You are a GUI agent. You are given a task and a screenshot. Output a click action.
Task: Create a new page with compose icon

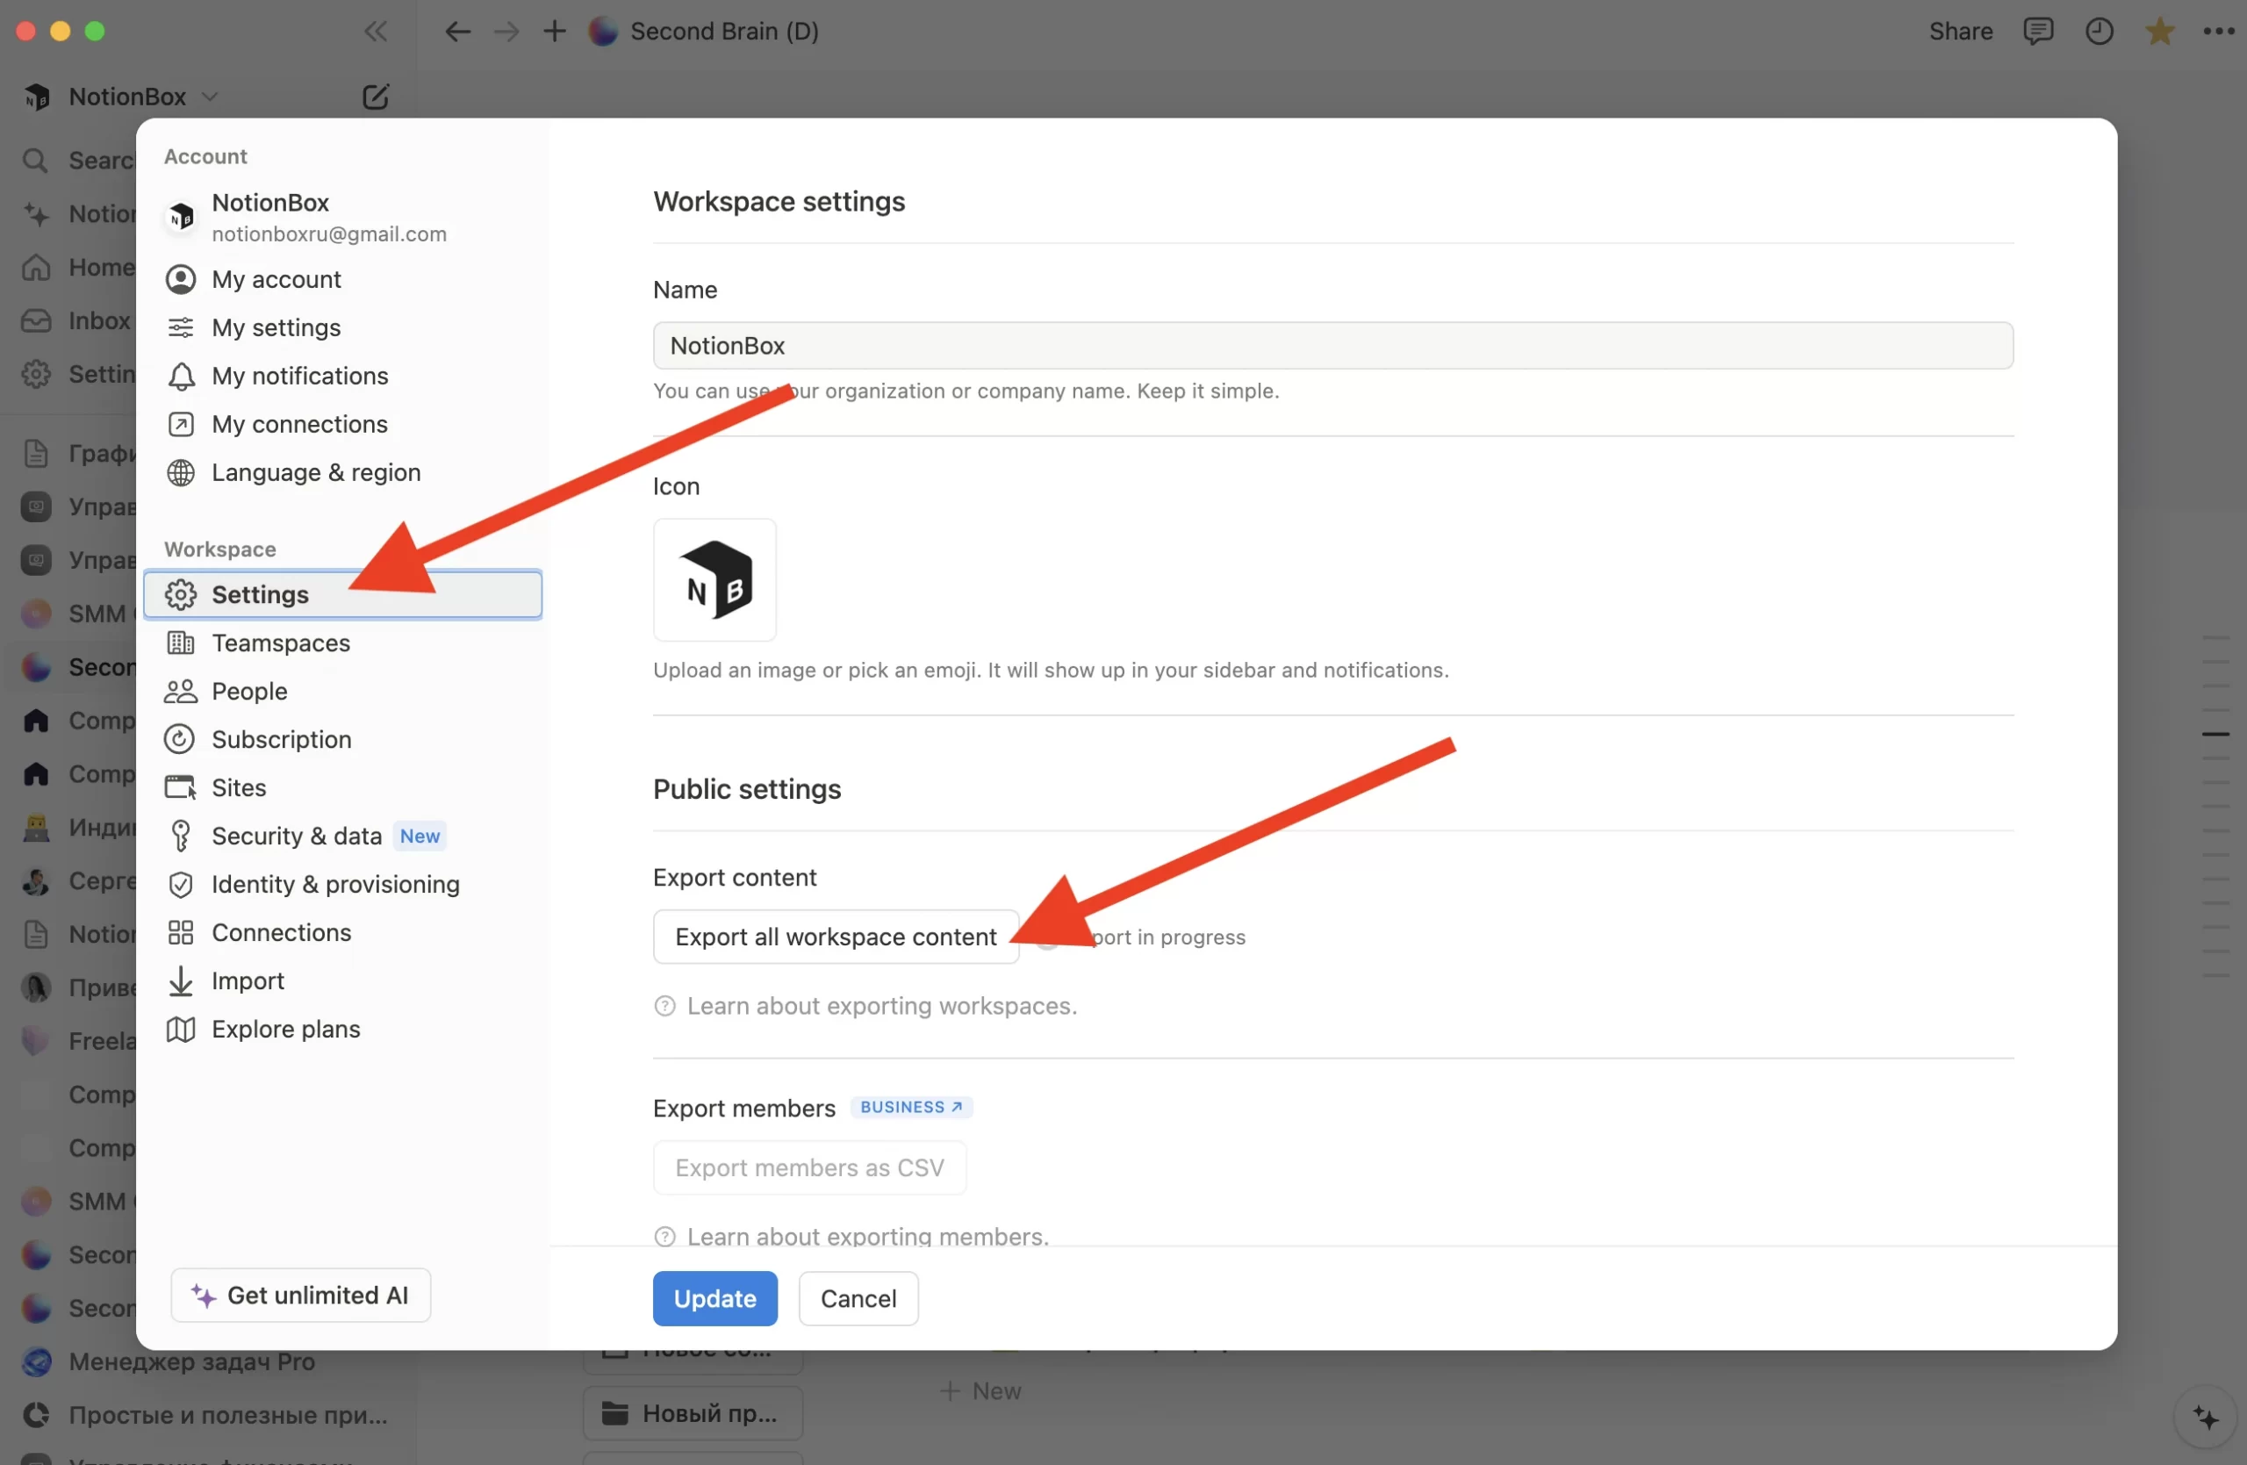pyautogui.click(x=375, y=97)
